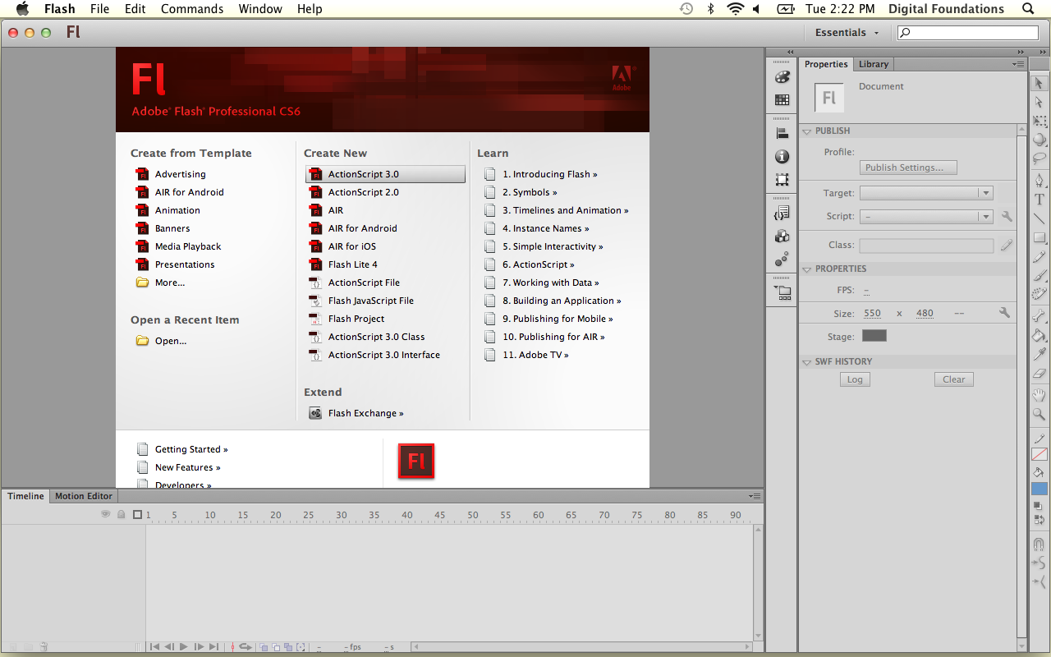
Task: Toggle lock all layers padlock icon
Action: (122, 515)
